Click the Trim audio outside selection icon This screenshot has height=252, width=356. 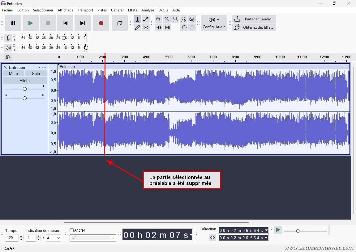[159, 27]
